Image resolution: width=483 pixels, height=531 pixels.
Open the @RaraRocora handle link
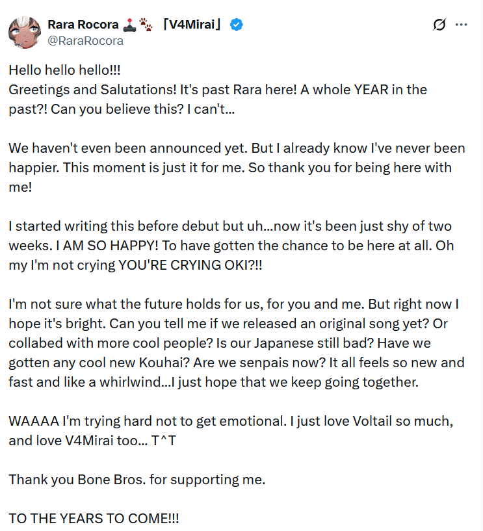click(85, 41)
